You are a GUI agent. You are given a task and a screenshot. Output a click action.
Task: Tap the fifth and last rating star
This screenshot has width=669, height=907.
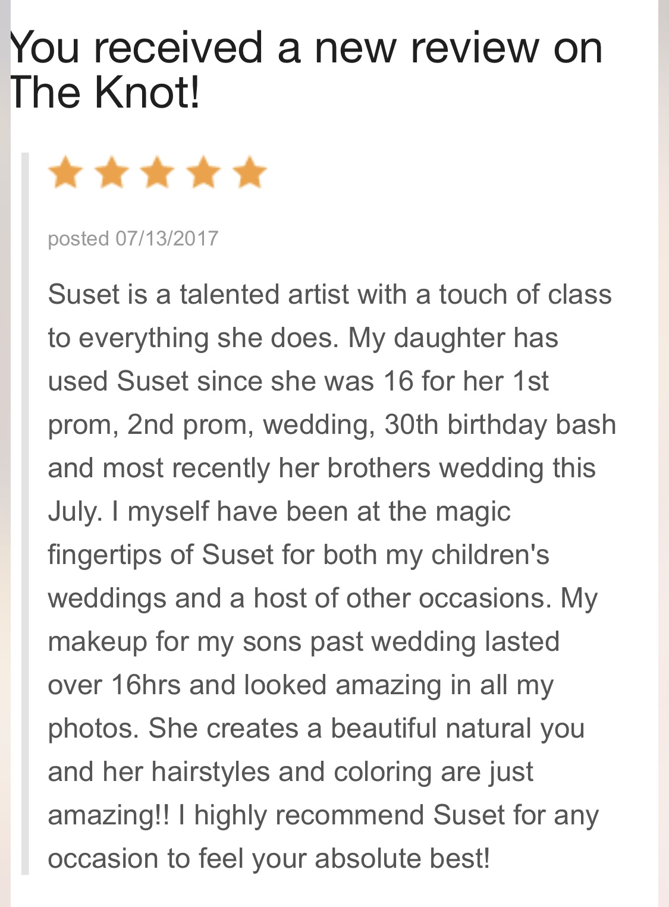[x=250, y=172]
